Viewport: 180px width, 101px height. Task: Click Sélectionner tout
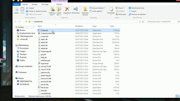(x=136, y=8)
